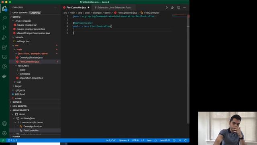Click the FirstController class icon in breadcrumb
This screenshot has height=145, width=257.
(x=142, y=12)
